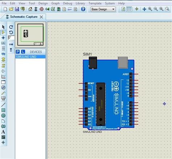Select the 2D Graphics Arc tool
Image resolution: width=172 pixels, height=159 pixels.
(3, 121)
